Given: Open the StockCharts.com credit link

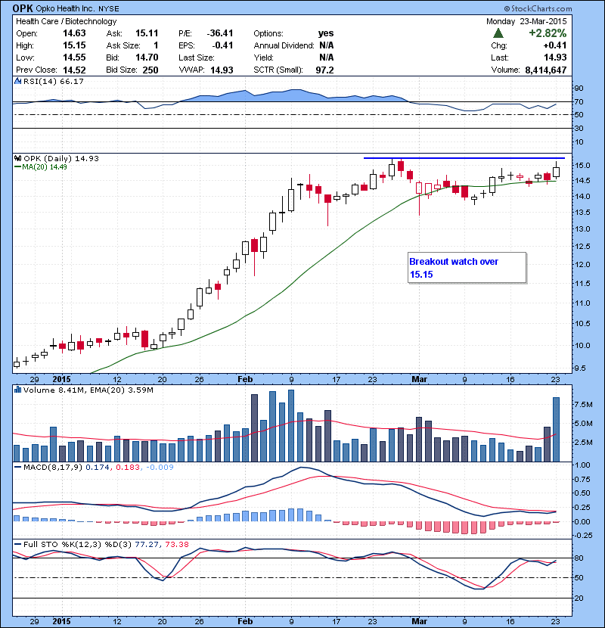Looking at the screenshot, I should 538,8.
